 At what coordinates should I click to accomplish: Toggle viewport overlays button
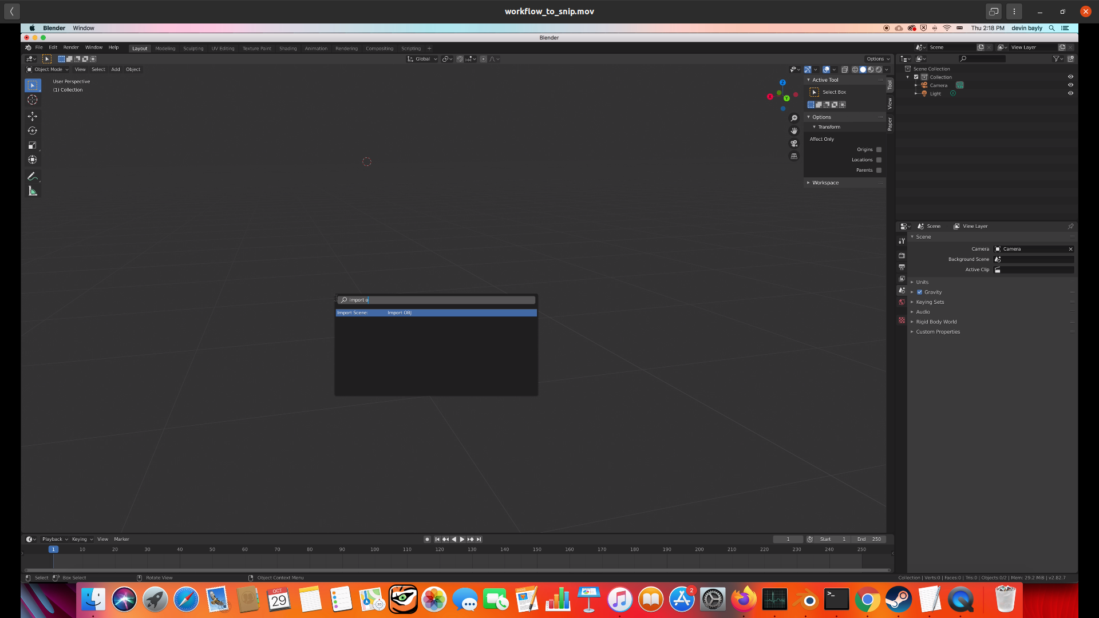pos(826,70)
